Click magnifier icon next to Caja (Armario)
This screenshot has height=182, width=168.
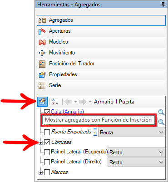[x=161, y=112]
